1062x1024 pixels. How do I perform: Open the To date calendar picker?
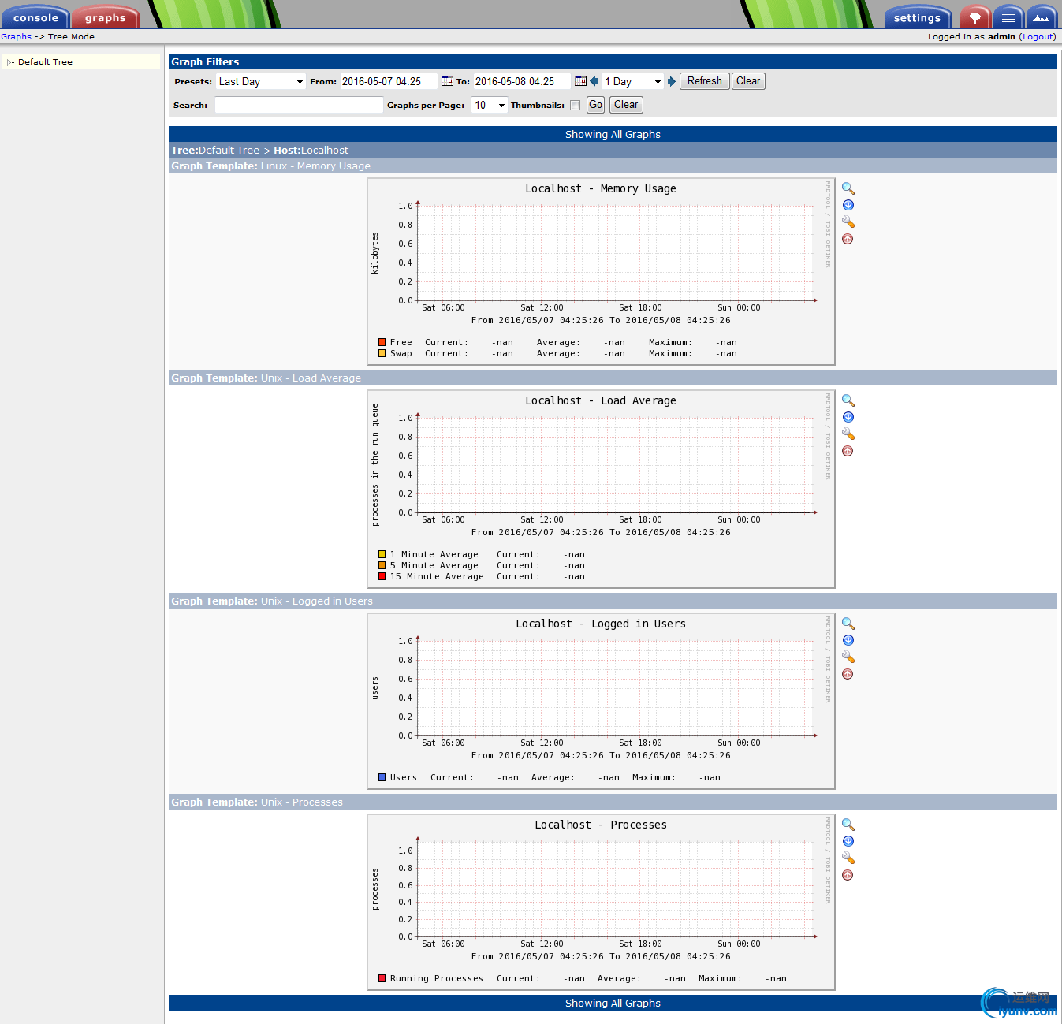click(x=580, y=81)
